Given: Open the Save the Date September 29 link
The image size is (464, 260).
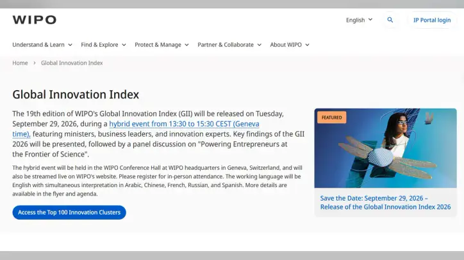Looking at the screenshot, I should [385, 203].
